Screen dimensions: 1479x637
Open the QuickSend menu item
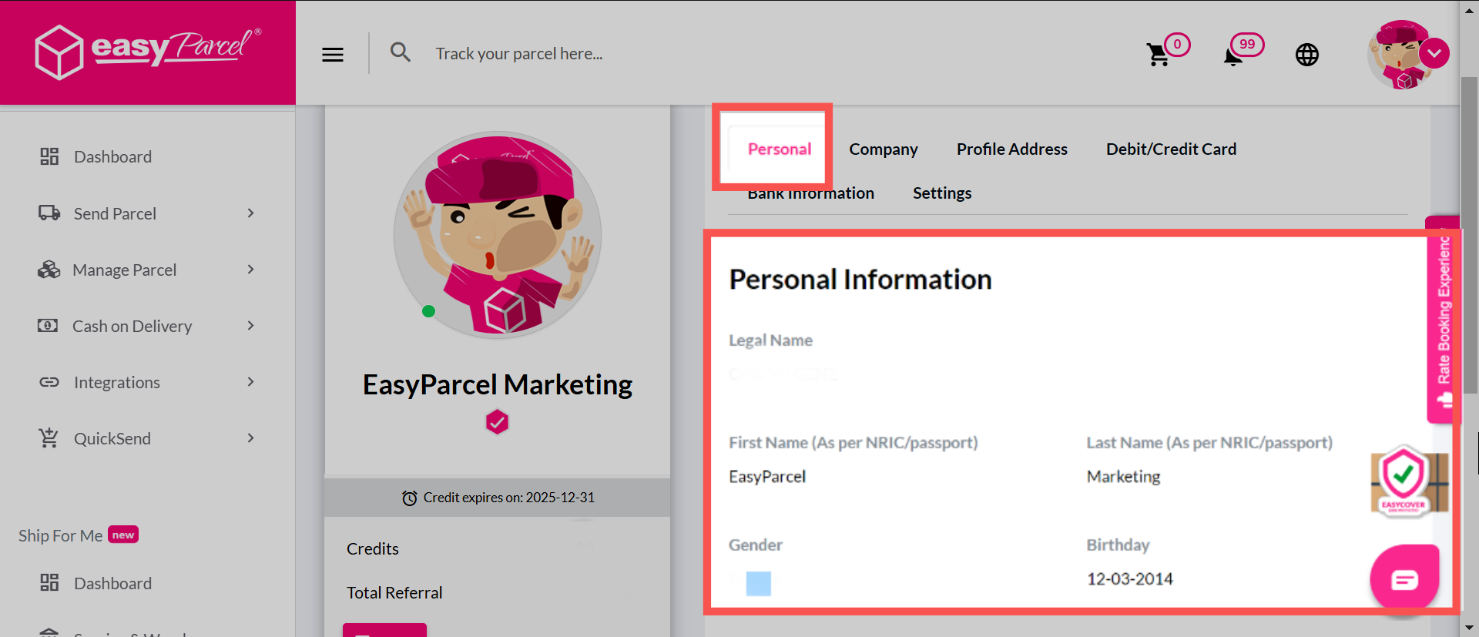(x=112, y=438)
